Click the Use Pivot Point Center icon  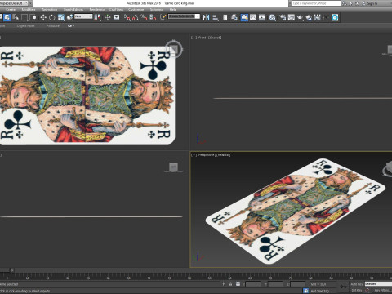point(97,17)
